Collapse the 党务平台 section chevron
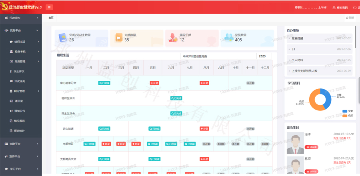The image size is (360, 176). click(37, 30)
